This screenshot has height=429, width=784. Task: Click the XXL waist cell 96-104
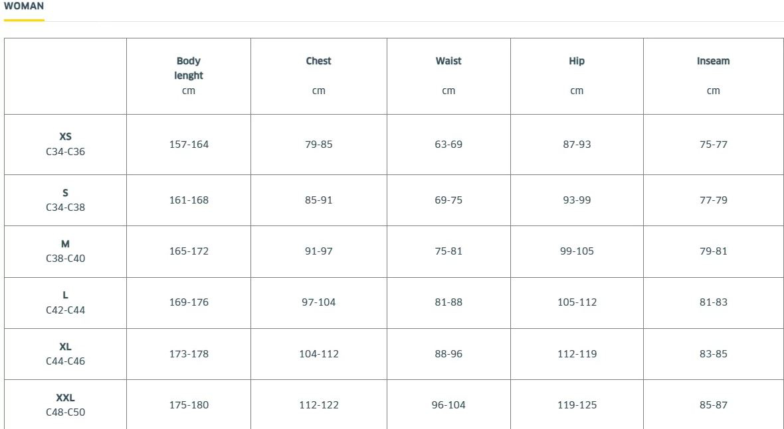[448, 404]
